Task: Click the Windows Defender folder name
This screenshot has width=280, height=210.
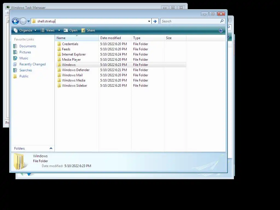Action: click(76, 70)
